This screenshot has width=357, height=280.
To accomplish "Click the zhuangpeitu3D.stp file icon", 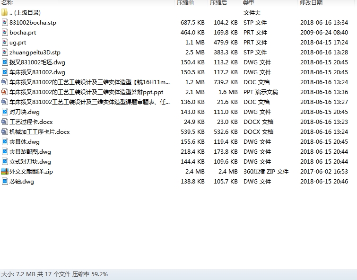I will (x=5, y=52).
